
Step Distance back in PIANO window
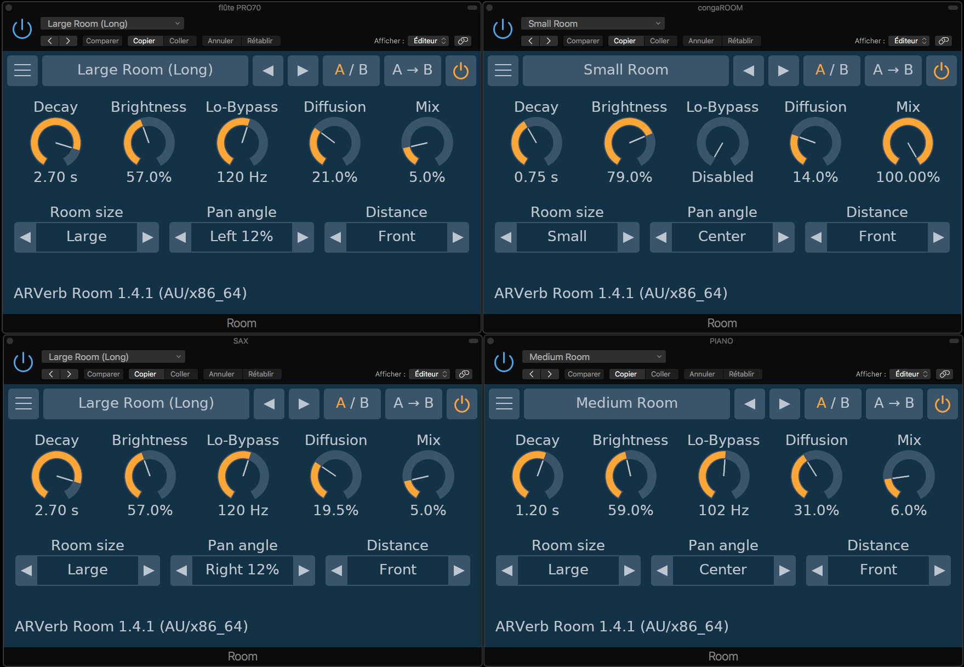(x=817, y=571)
